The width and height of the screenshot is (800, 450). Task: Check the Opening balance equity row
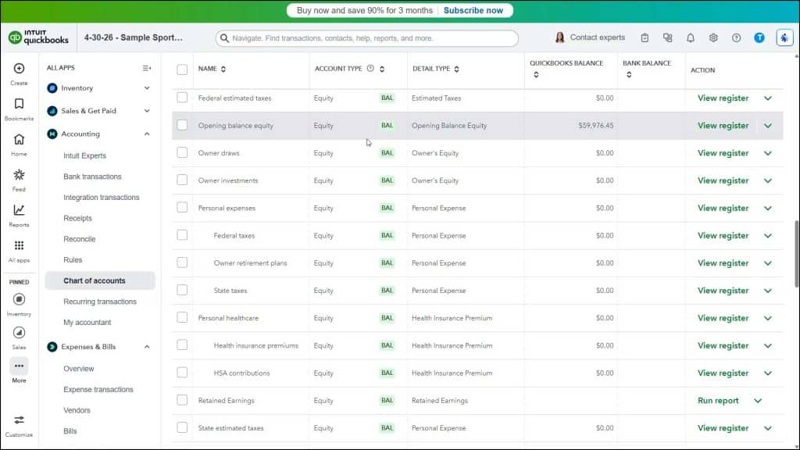click(182, 125)
